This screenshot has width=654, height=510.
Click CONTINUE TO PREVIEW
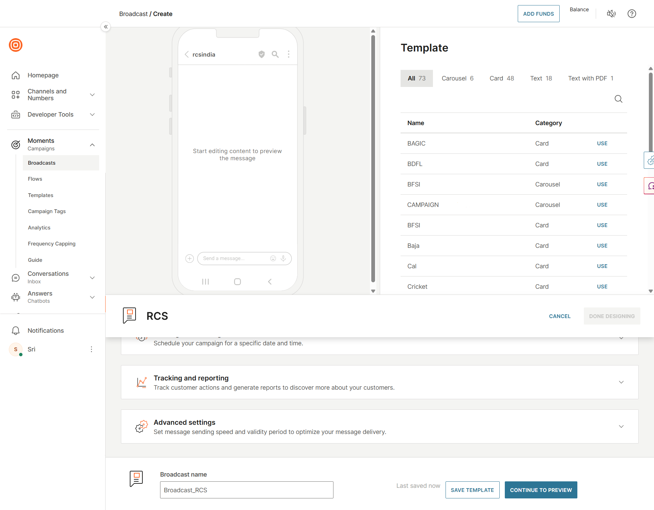click(541, 490)
